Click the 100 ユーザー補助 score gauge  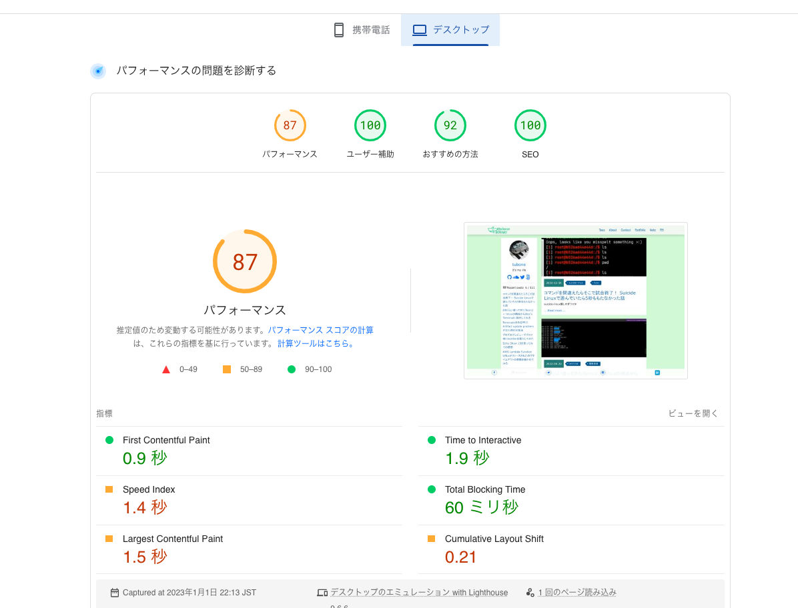click(370, 125)
